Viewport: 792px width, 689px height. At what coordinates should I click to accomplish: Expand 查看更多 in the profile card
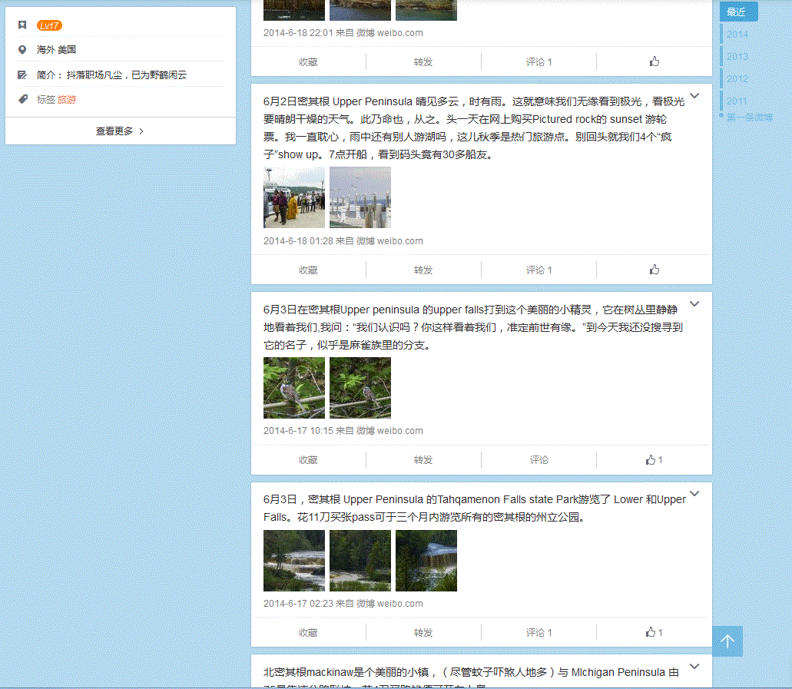tap(120, 131)
